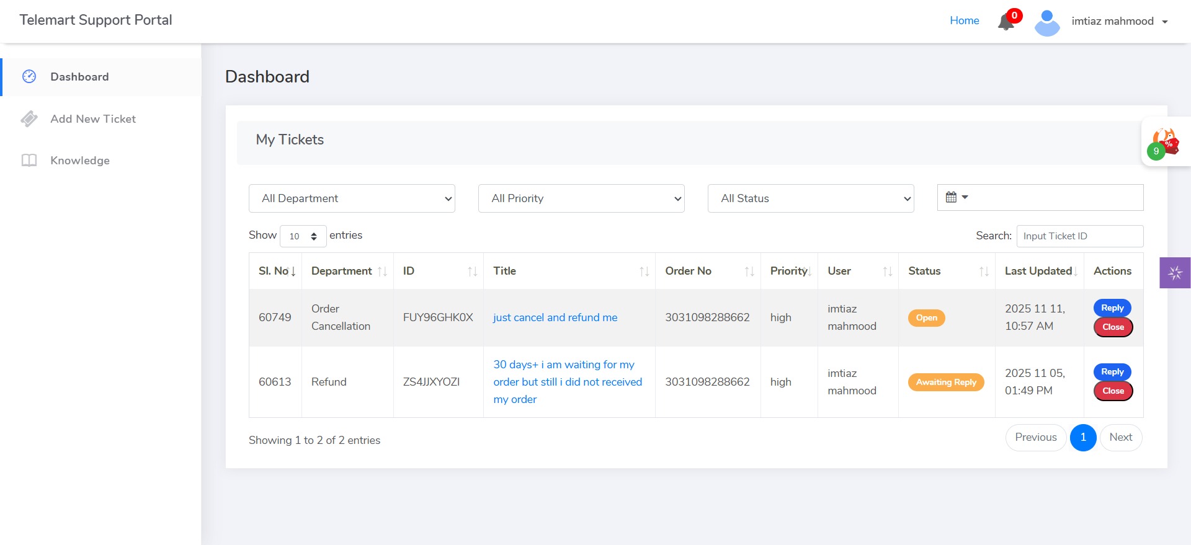This screenshot has width=1191, height=545.
Task: Open ticket 'just cancel and refund me'
Action: click(x=555, y=317)
